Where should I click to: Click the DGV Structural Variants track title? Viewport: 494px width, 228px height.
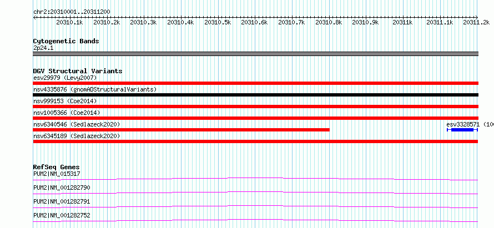tap(78, 71)
